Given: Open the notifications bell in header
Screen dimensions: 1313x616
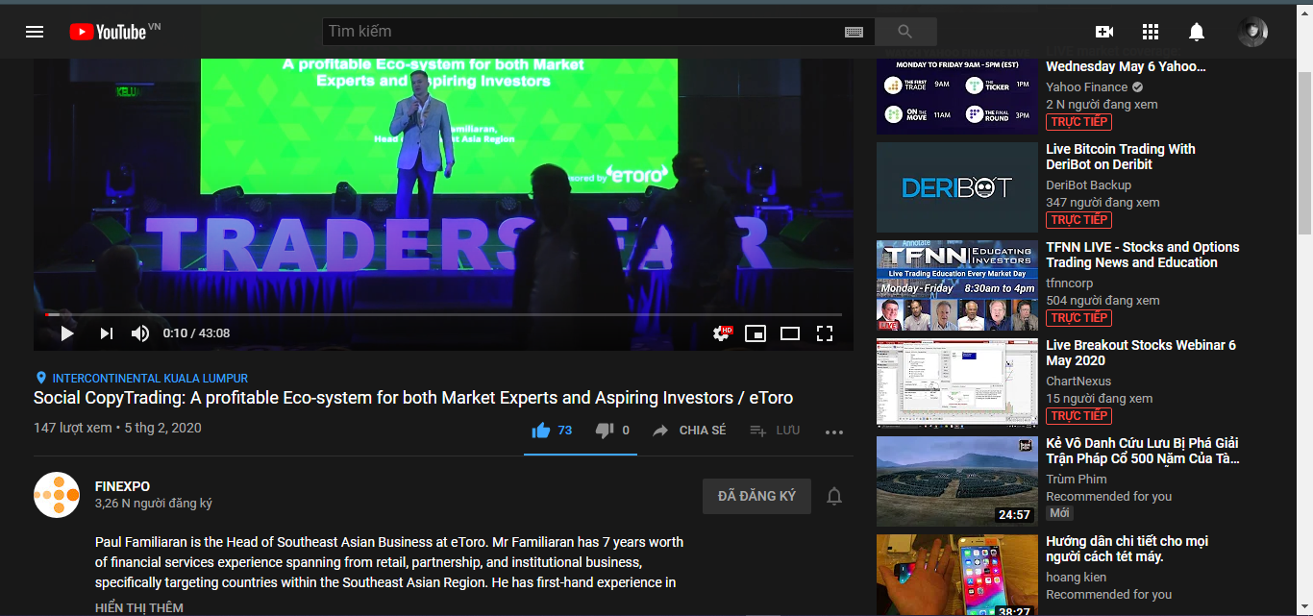Looking at the screenshot, I should point(1197,32).
